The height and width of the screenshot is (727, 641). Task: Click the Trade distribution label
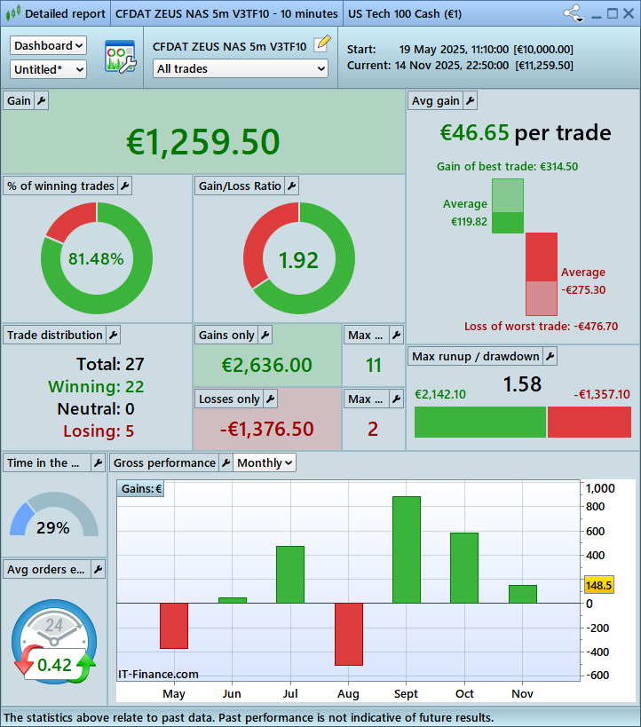(x=55, y=335)
